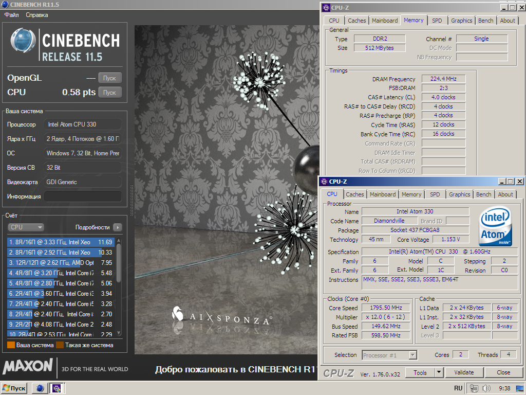Click the ranking list scroll-down arrow
This screenshot has height=395, width=526.
119,333
